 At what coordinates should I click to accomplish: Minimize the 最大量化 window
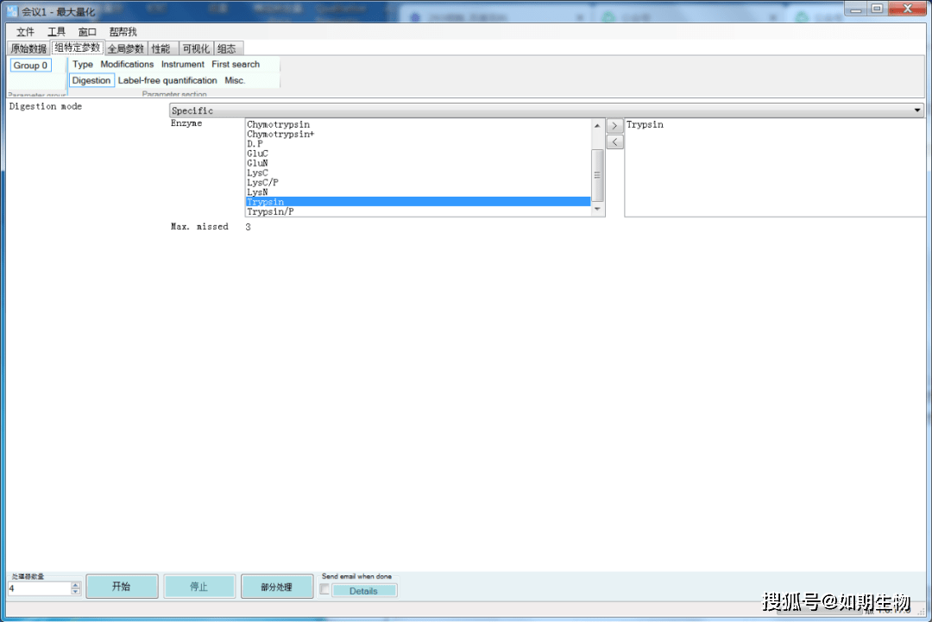tap(856, 9)
